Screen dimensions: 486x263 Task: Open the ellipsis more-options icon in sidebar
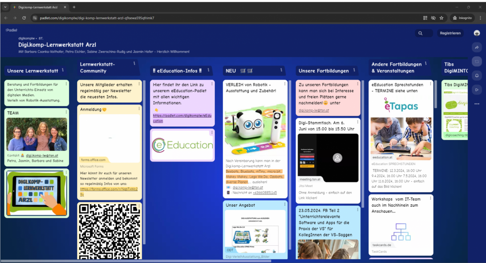(477, 103)
